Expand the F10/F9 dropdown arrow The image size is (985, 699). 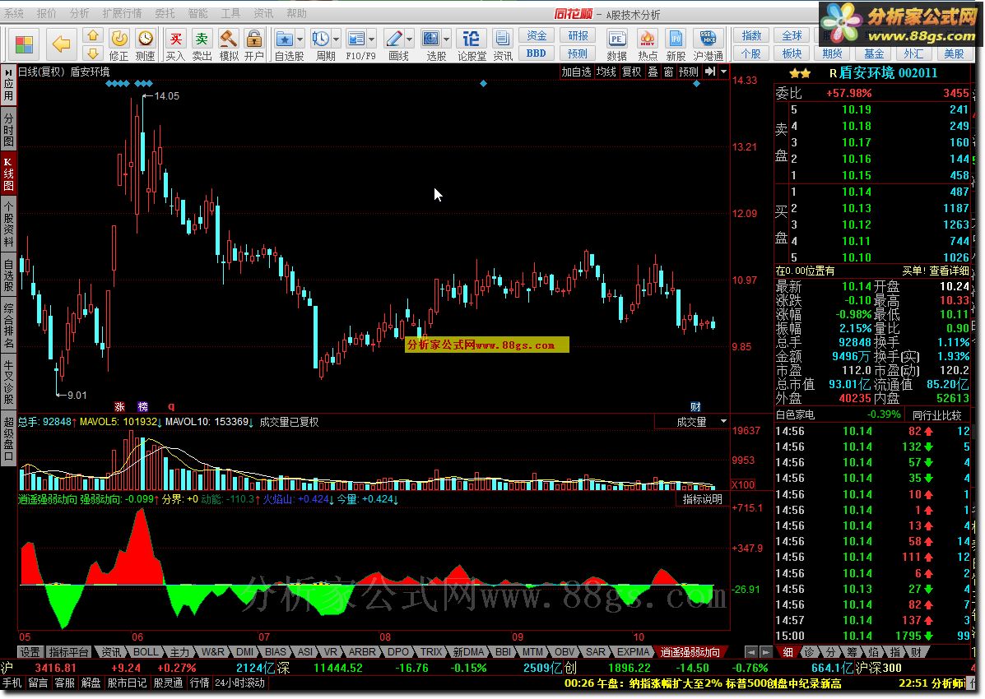(372, 39)
